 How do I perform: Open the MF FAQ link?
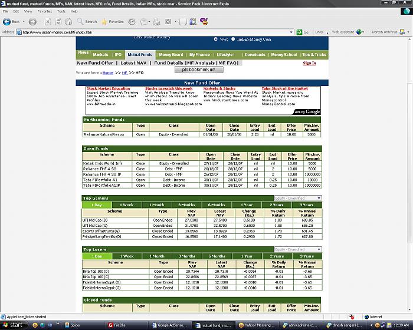[227, 63]
